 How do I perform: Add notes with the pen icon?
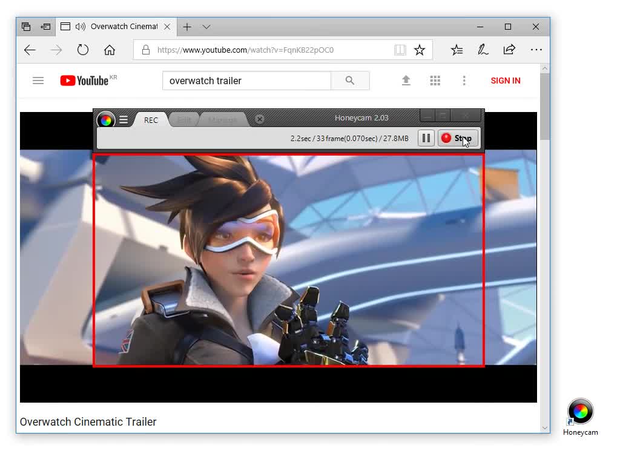pos(483,50)
